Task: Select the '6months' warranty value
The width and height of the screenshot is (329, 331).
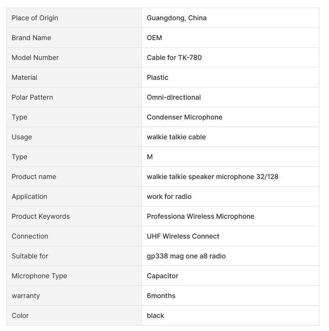Action: [x=161, y=296]
